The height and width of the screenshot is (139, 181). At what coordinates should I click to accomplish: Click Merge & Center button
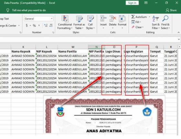[8, 26]
